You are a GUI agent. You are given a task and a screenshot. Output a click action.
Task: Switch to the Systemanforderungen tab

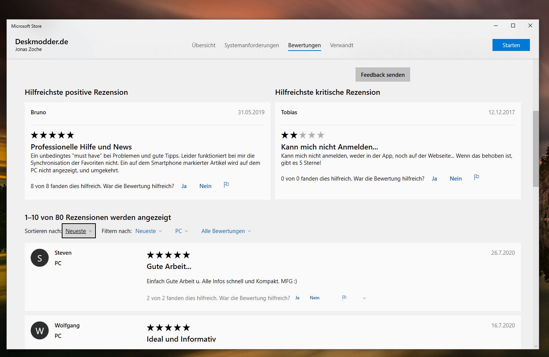(251, 45)
